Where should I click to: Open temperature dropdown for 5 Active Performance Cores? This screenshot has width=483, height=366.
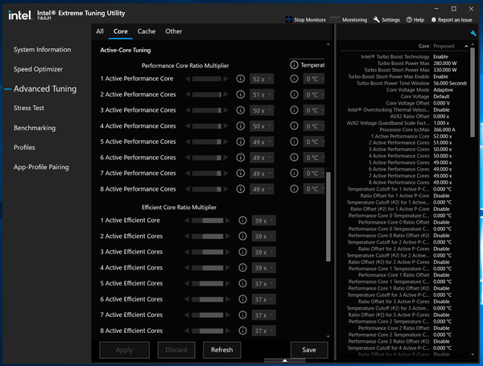click(x=314, y=142)
